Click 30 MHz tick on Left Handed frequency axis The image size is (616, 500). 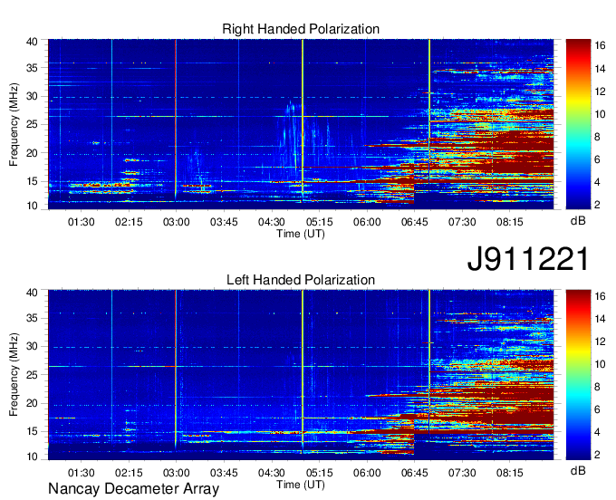click(x=32, y=346)
